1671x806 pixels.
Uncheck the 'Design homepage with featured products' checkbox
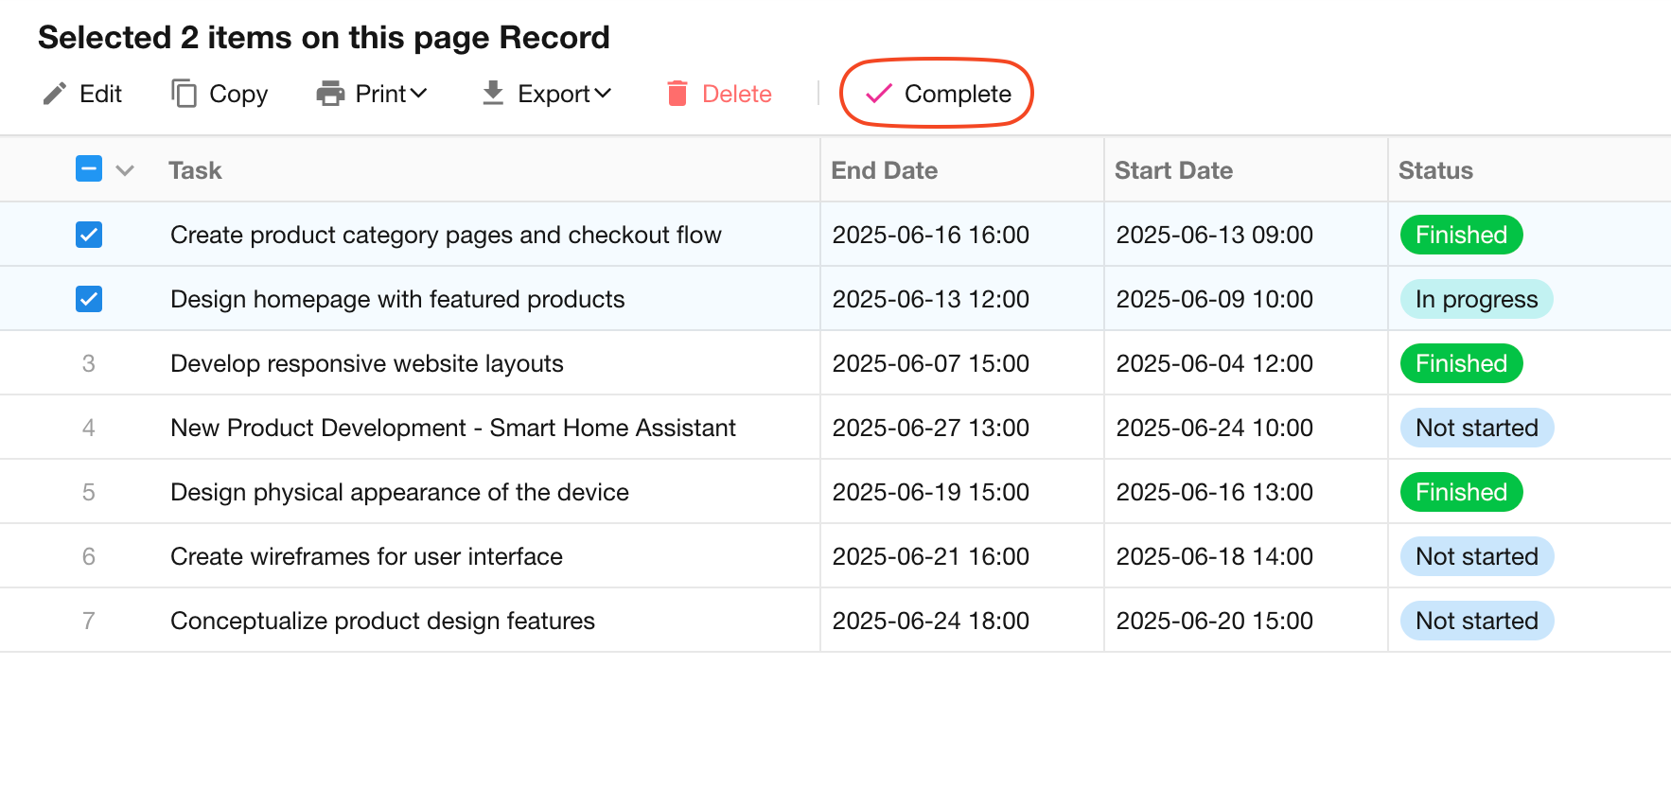(89, 299)
